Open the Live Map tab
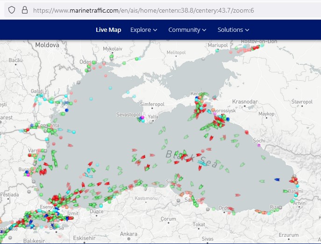The height and width of the screenshot is (244, 321). coord(108,30)
